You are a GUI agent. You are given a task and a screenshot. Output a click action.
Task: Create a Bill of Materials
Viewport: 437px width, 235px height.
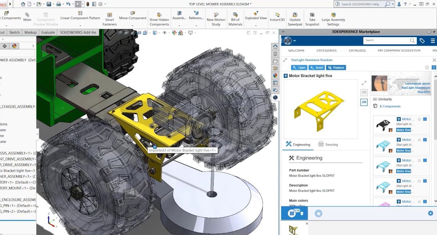tap(235, 19)
